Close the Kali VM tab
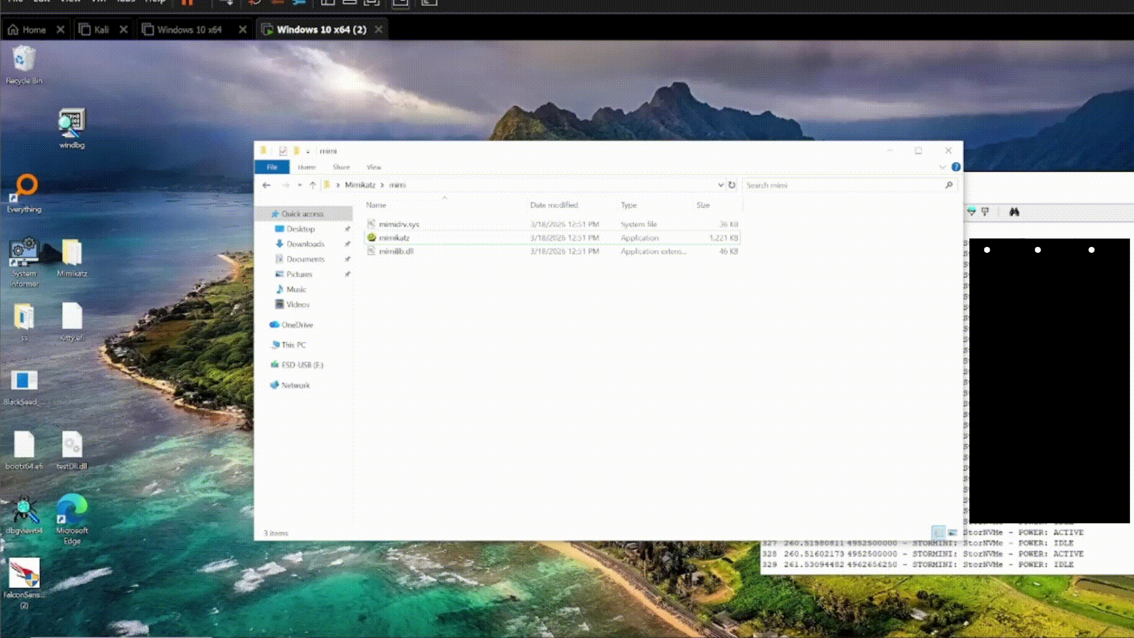Screen dimensions: 1134x638 point(123,30)
